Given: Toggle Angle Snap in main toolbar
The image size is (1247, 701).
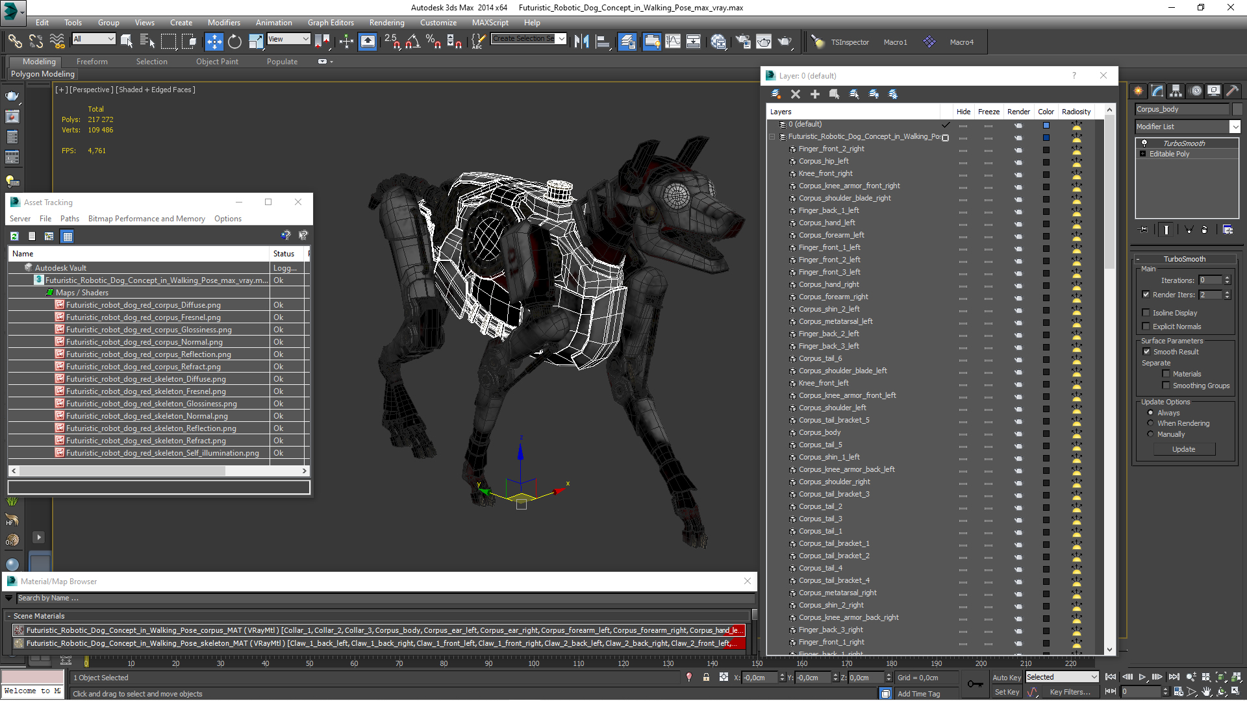Looking at the screenshot, I should pyautogui.click(x=412, y=42).
